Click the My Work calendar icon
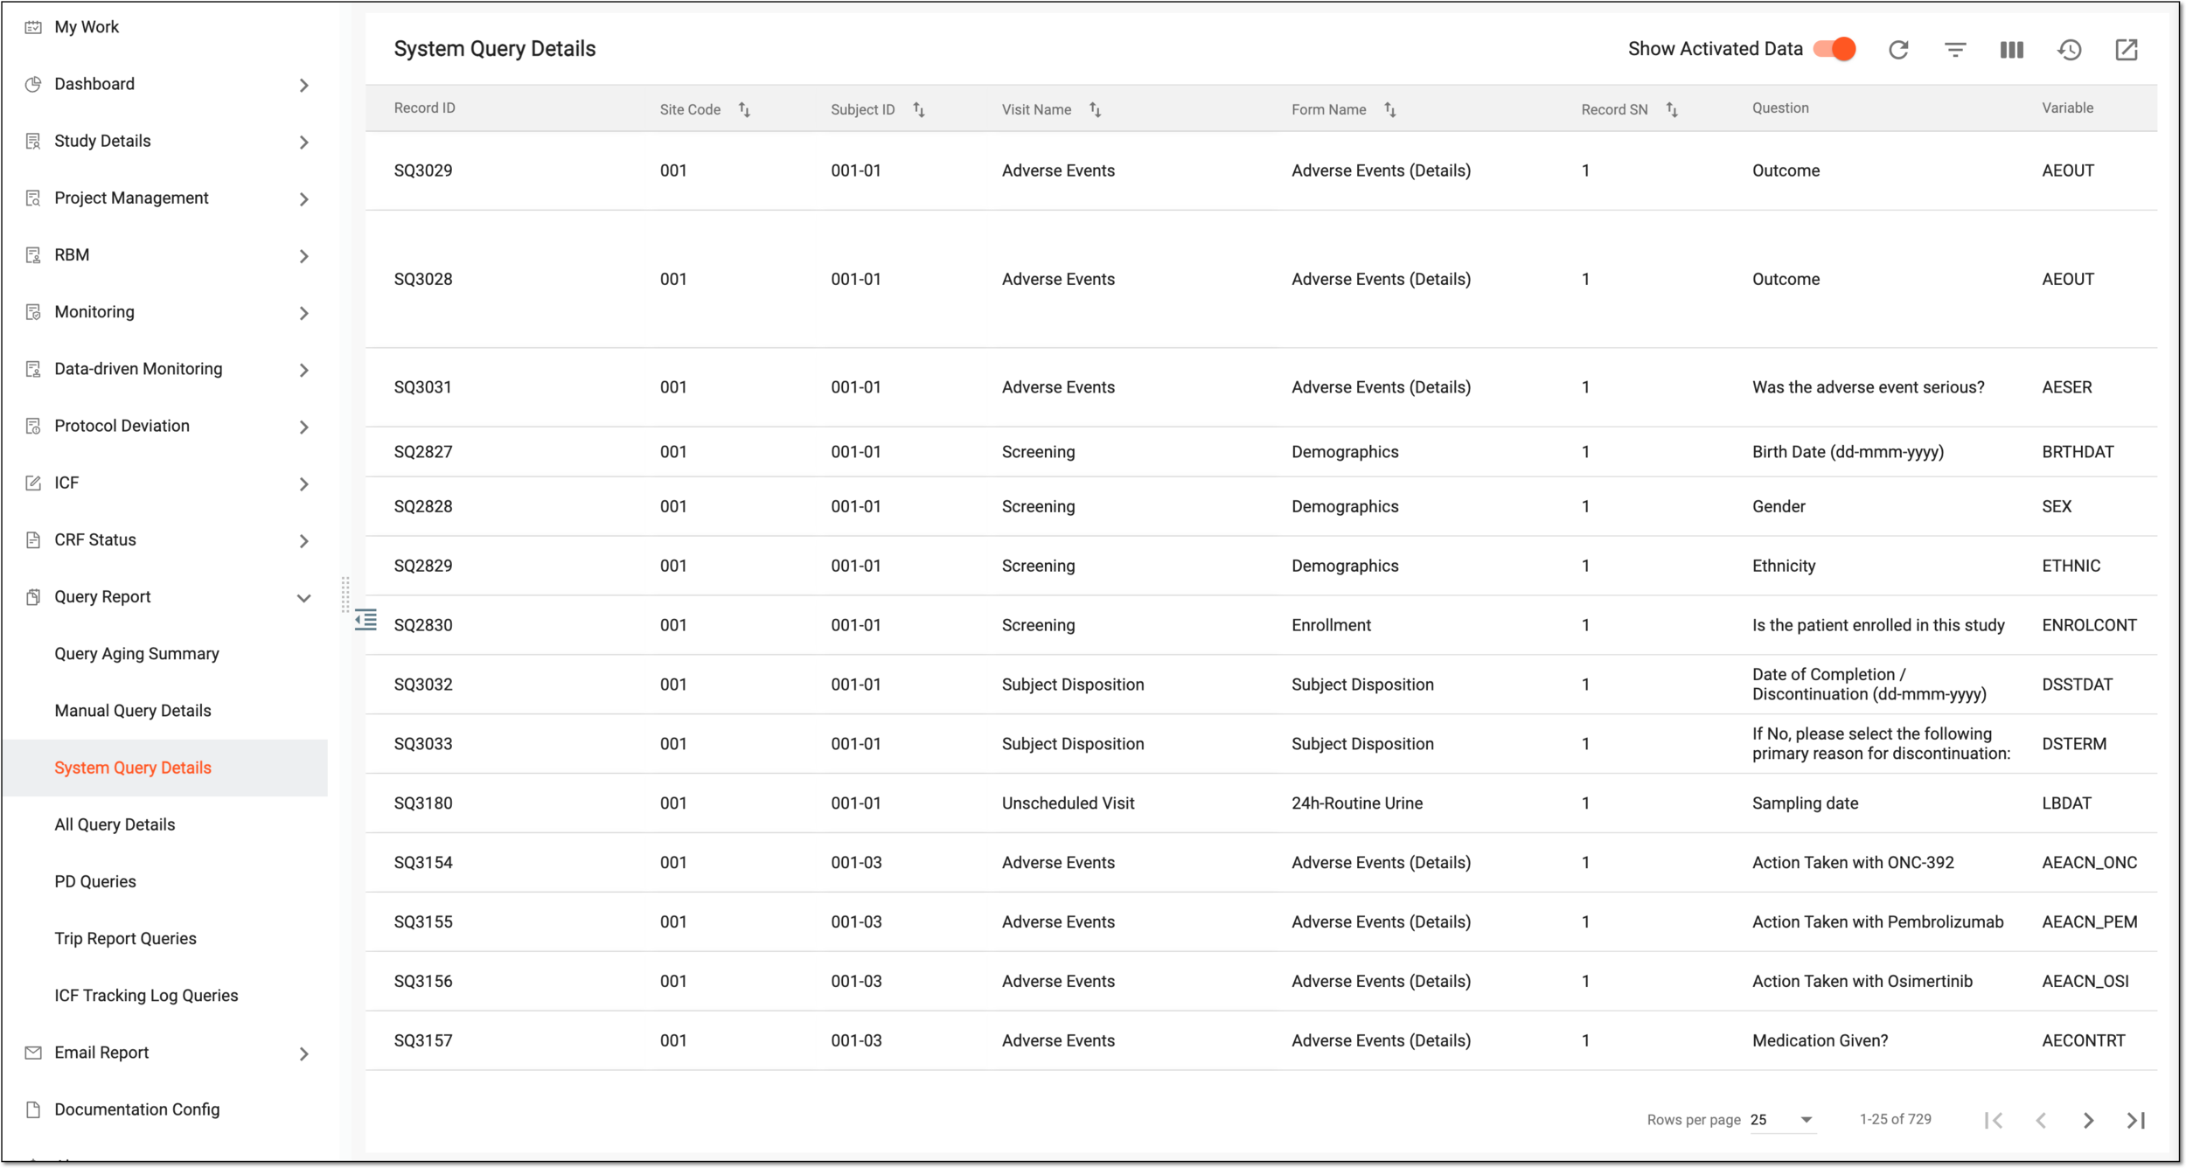 tap(33, 27)
